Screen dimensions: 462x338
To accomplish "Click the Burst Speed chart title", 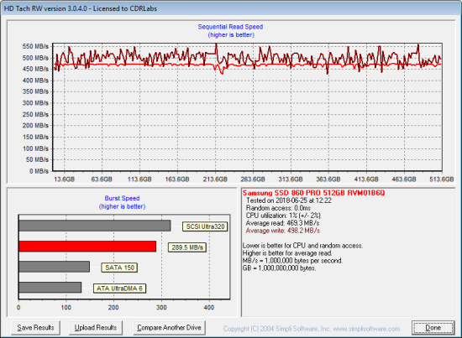I will click(x=123, y=198).
